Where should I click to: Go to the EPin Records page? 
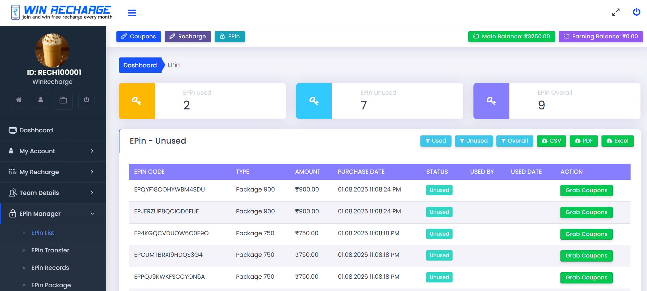pos(50,268)
